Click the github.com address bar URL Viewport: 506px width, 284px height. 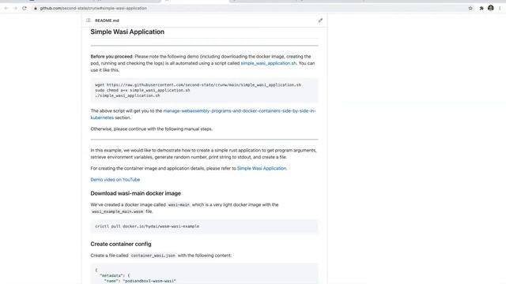tap(93, 8)
